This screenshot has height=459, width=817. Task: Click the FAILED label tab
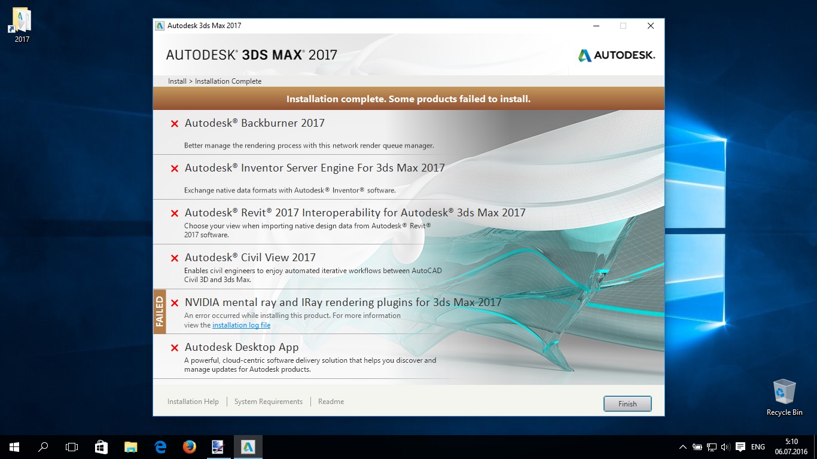160,311
